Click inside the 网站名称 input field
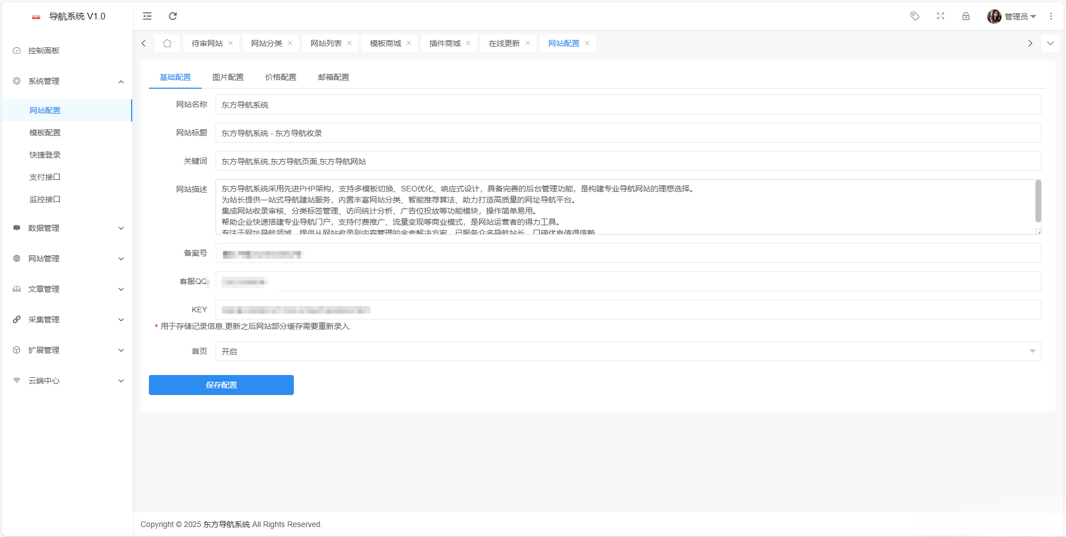The image size is (1066, 537). click(x=389, y=104)
